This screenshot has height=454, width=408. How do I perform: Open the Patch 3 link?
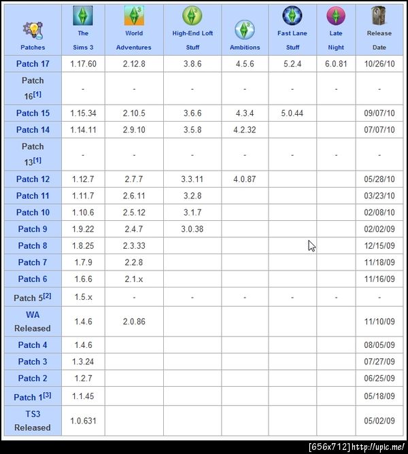pos(33,362)
